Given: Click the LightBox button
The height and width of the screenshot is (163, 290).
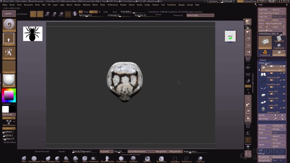Looking at the screenshot, I should pyautogui.click(x=9, y=14).
